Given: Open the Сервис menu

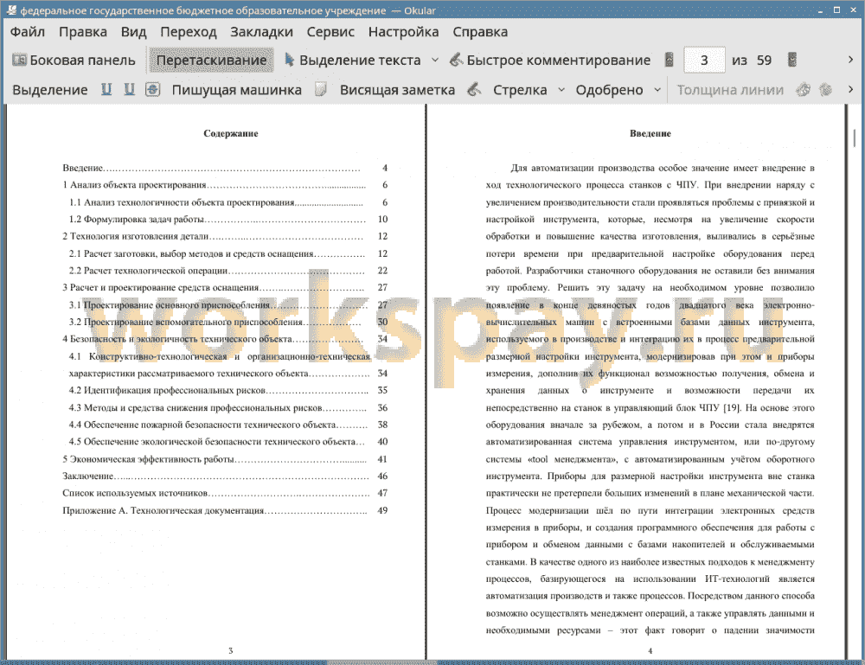Looking at the screenshot, I should pyautogui.click(x=330, y=32).
